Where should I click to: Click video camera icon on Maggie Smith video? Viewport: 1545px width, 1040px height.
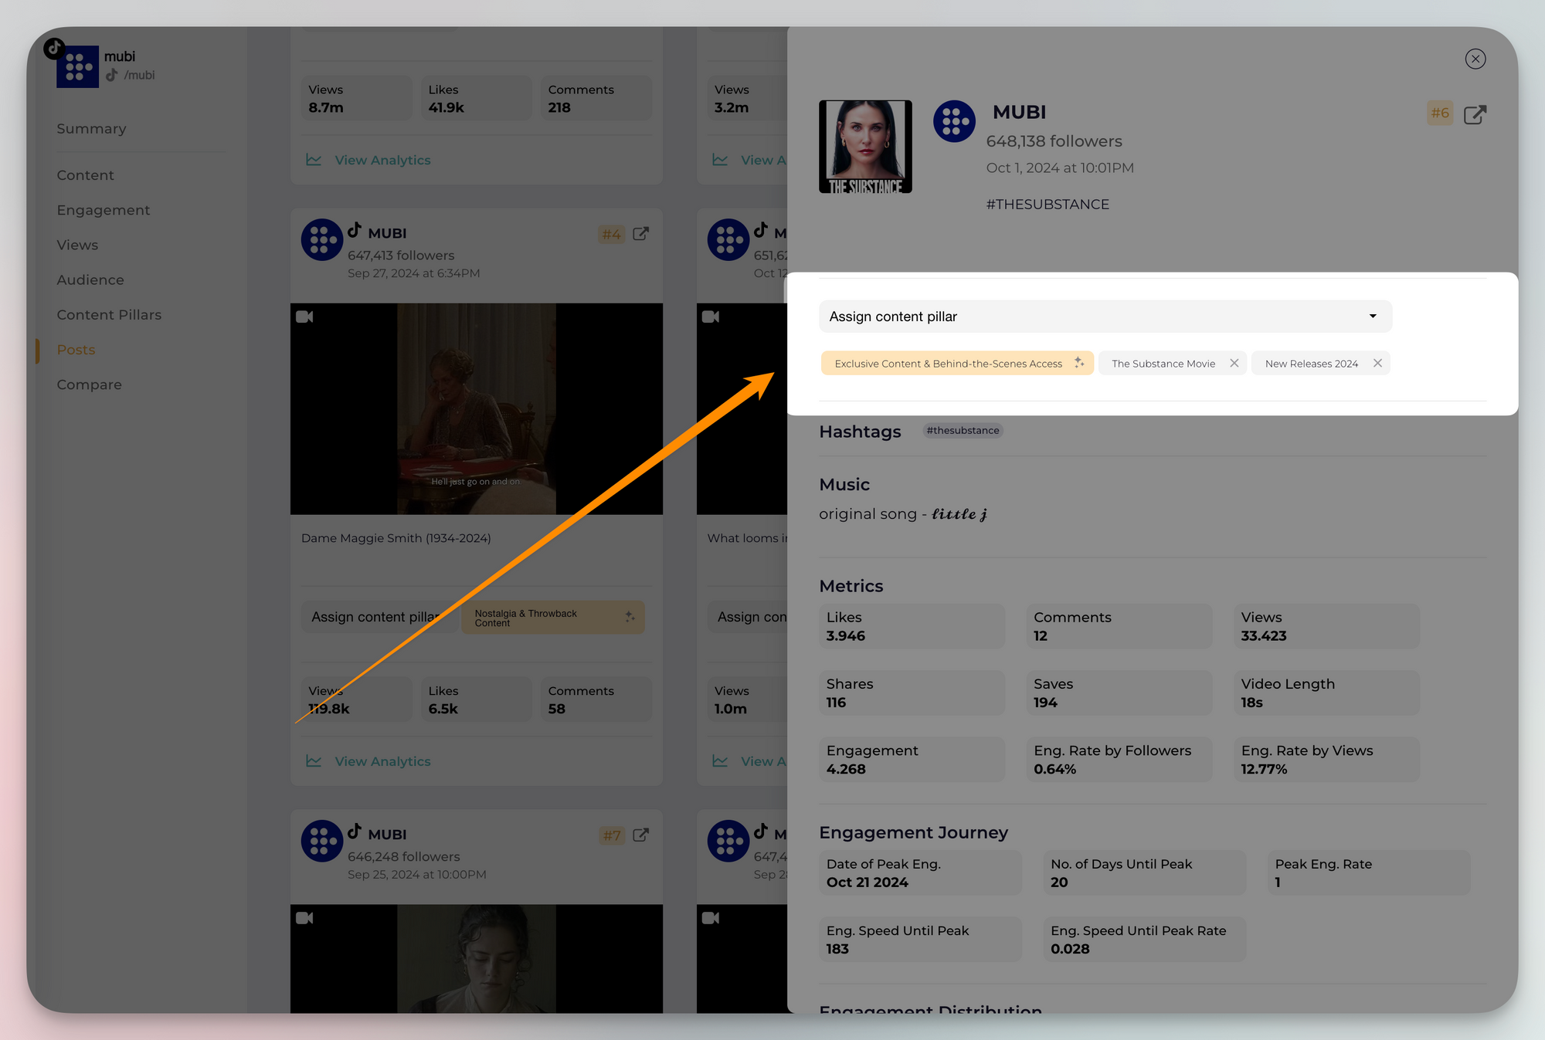pos(304,317)
